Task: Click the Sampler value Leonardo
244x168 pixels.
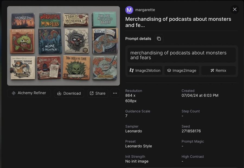Action: tap(134, 131)
